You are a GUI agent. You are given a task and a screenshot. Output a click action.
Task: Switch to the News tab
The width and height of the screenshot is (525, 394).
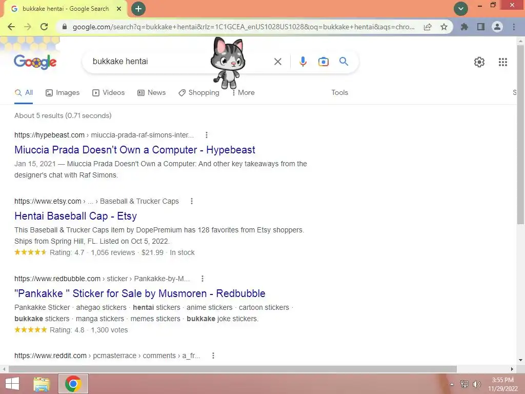(151, 92)
